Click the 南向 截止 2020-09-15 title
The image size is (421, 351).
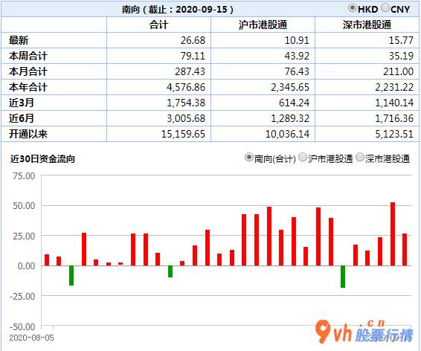tap(178, 10)
